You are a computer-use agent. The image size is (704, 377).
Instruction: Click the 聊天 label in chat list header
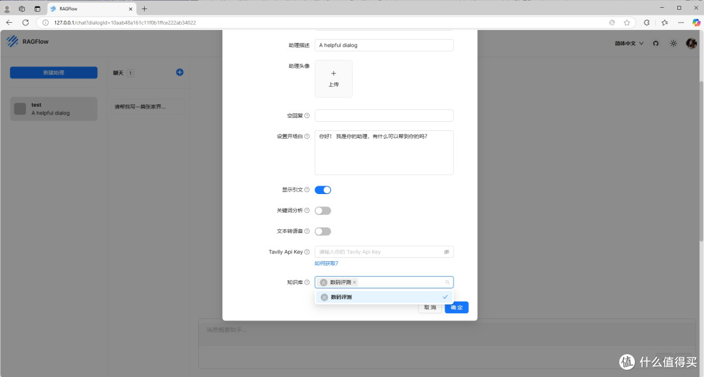pyautogui.click(x=118, y=73)
